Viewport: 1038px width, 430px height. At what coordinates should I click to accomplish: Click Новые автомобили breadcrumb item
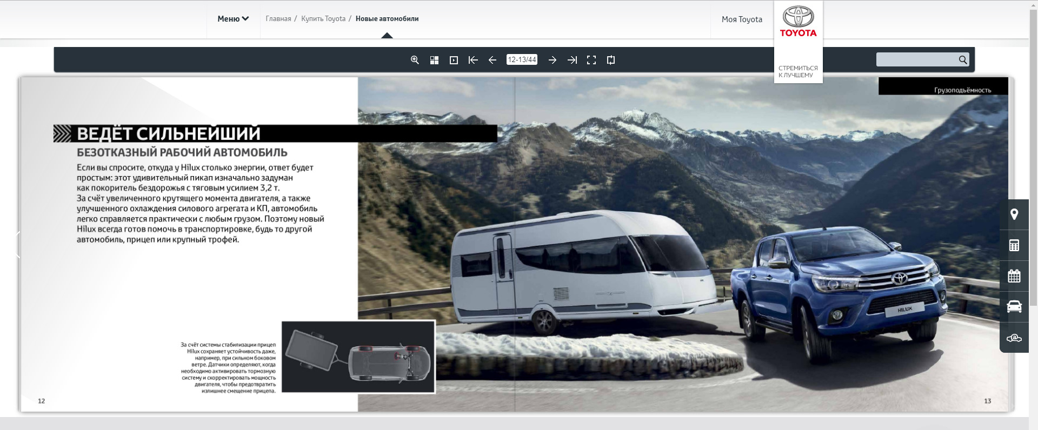(x=387, y=19)
